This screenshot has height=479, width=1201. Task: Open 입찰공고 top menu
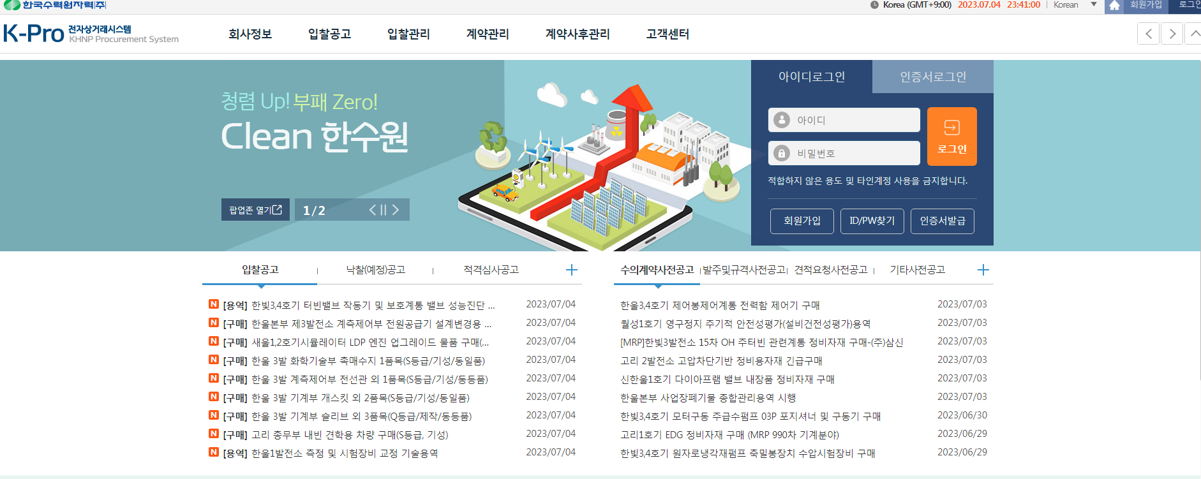[329, 34]
